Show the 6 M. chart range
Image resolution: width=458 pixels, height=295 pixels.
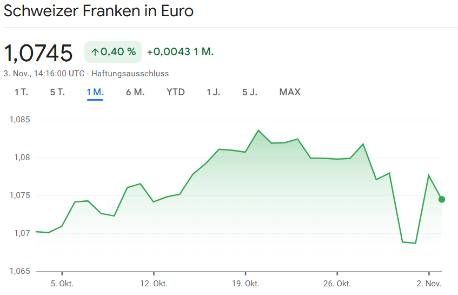[x=135, y=92]
